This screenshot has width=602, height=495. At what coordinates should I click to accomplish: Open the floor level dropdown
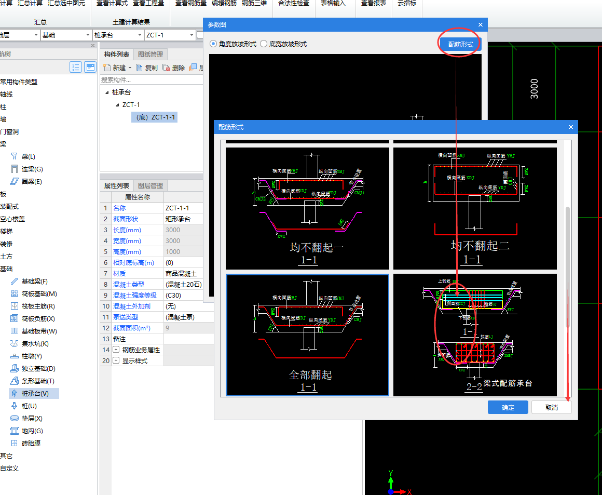(36, 35)
